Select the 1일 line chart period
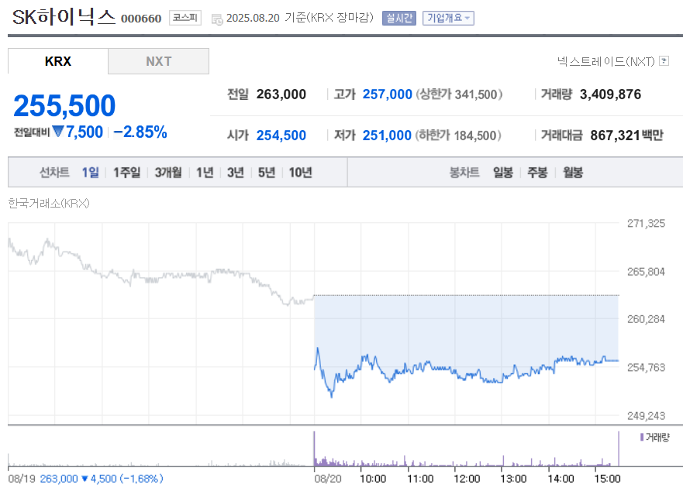The width and height of the screenshot is (683, 498). click(x=91, y=173)
